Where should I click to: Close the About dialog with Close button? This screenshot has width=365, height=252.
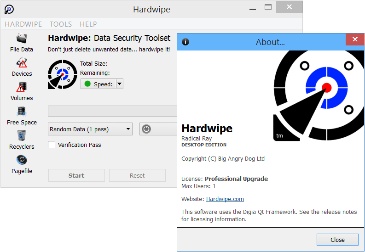[x=337, y=240]
